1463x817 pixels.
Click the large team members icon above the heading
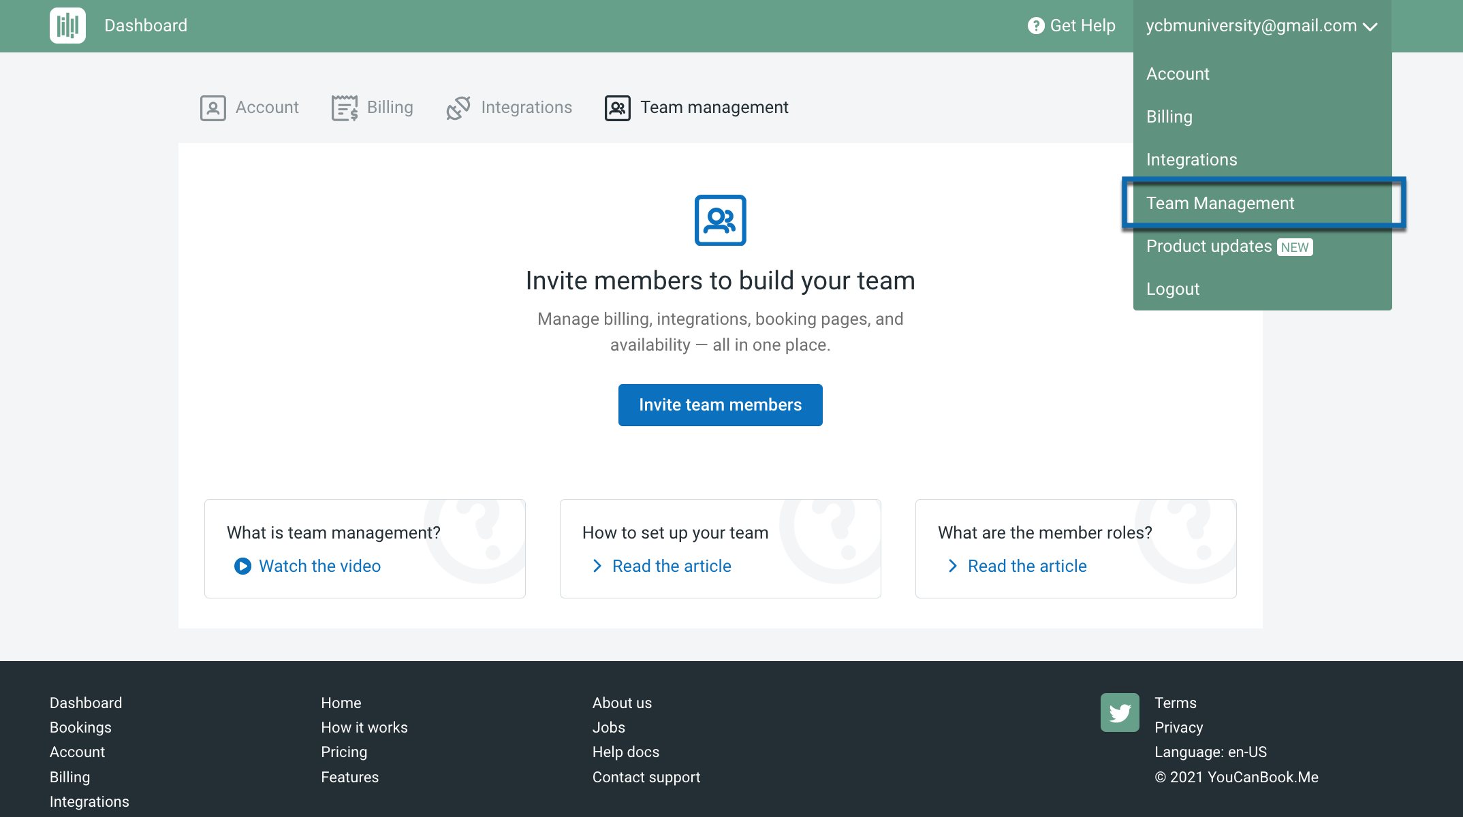[x=720, y=220]
